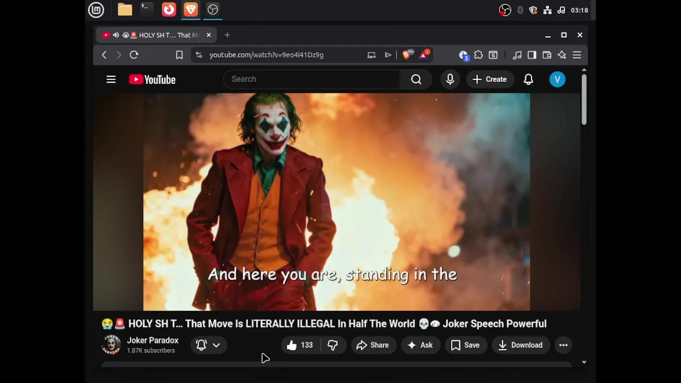Click the Ask button
Viewport: 681px width, 383px height.
pos(420,345)
